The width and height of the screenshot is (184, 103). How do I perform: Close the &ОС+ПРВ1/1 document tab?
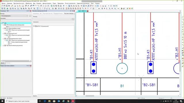coord(87,11)
